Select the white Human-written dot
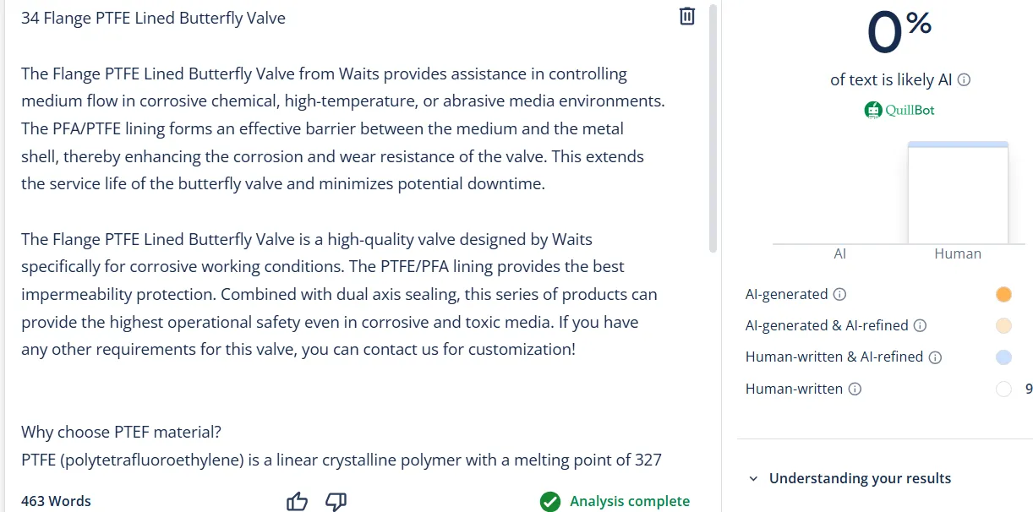Image resolution: width=1033 pixels, height=512 pixels. coord(1003,389)
